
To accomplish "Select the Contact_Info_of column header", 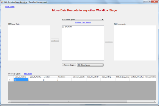I will click(x=137, y=77).
